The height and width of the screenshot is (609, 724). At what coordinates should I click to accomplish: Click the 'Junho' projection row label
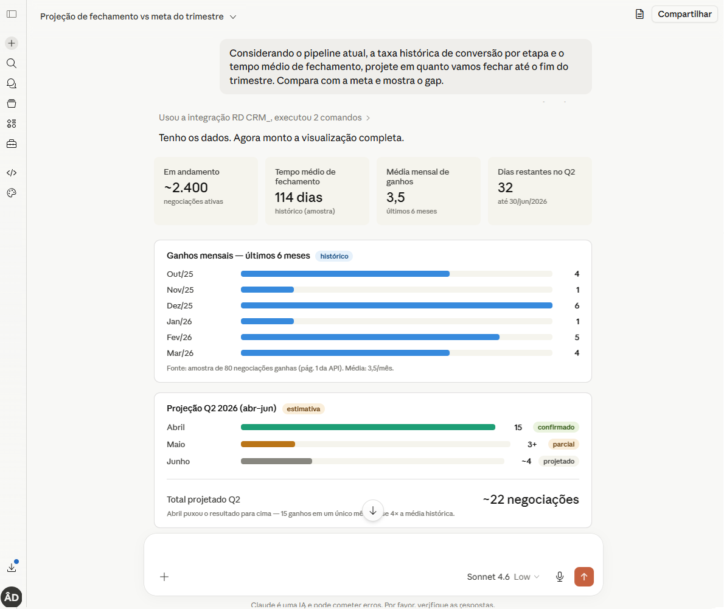[x=178, y=461]
